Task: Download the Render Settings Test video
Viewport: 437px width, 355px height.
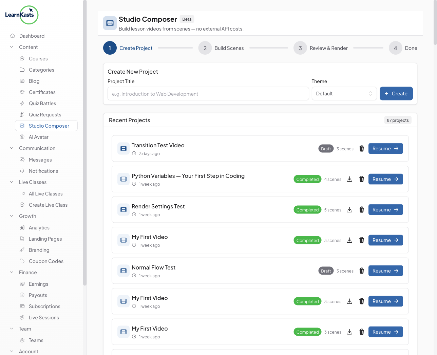Action: coord(349,210)
